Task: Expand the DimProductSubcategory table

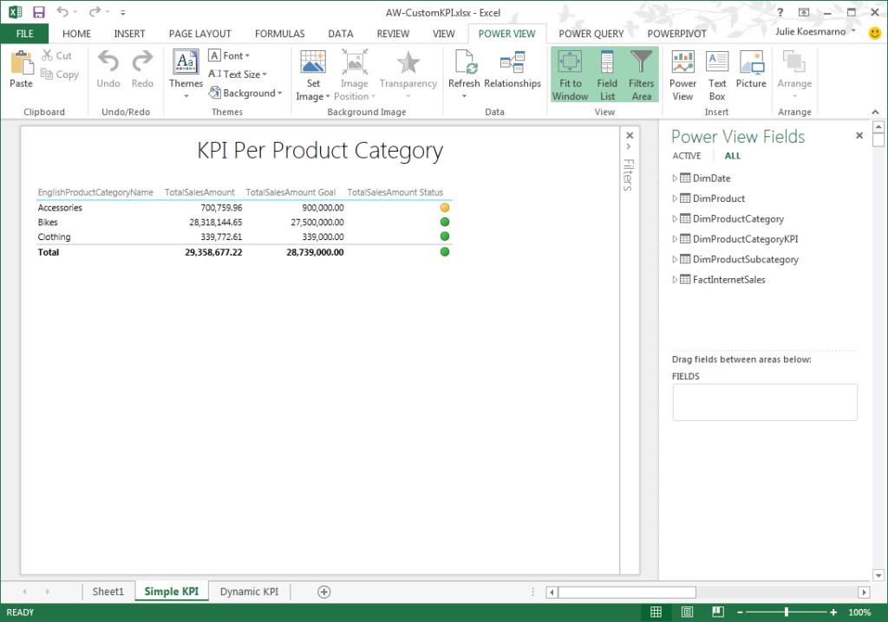Action: pos(675,259)
